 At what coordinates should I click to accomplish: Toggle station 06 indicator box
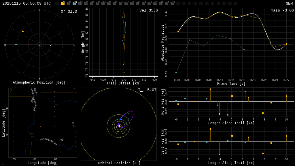pos(92,3)
